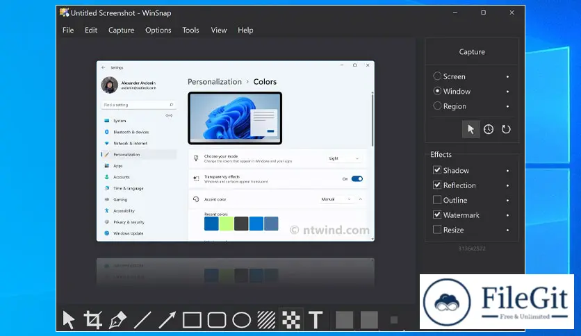Open the View menu
The height and width of the screenshot is (336, 581).
tap(219, 30)
